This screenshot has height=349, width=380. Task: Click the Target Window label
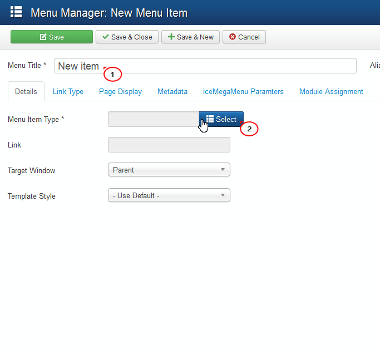[32, 170]
